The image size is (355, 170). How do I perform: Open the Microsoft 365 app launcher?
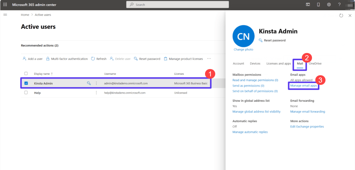(5, 5)
